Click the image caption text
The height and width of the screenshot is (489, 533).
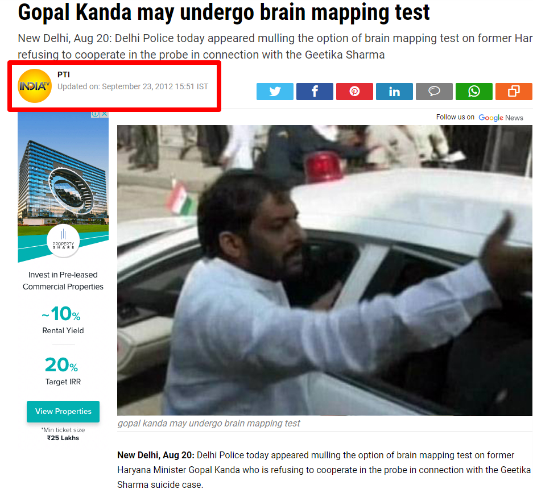pos(209,424)
